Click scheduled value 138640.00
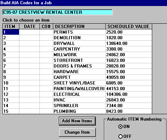Viewport: 167px width, 140px height. (129, 43)
